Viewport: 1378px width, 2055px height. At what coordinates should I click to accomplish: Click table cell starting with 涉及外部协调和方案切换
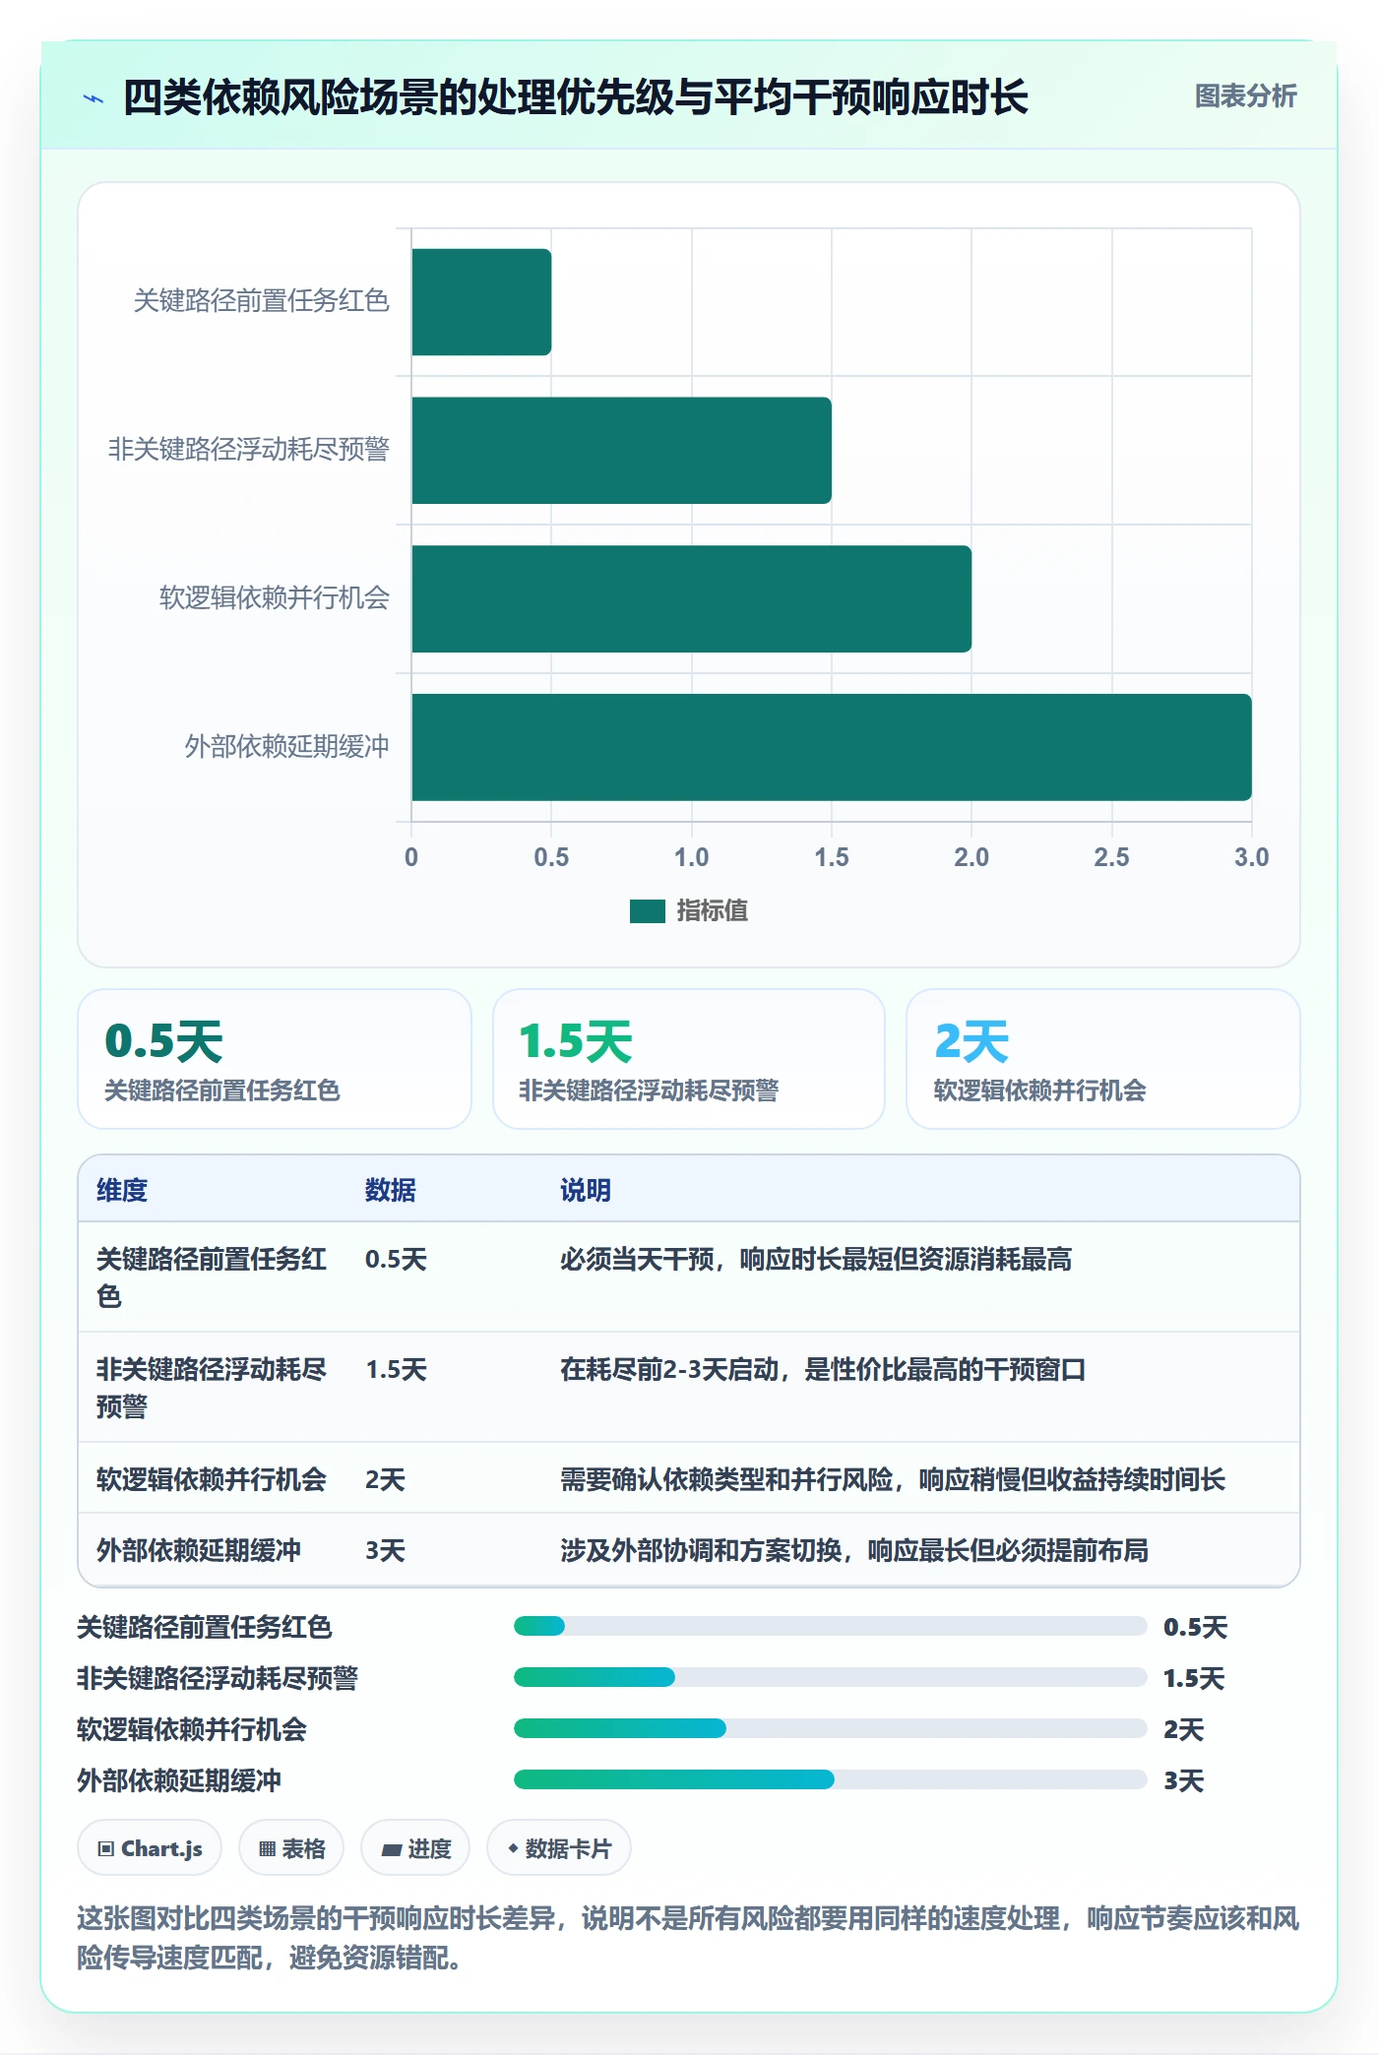(x=854, y=1550)
